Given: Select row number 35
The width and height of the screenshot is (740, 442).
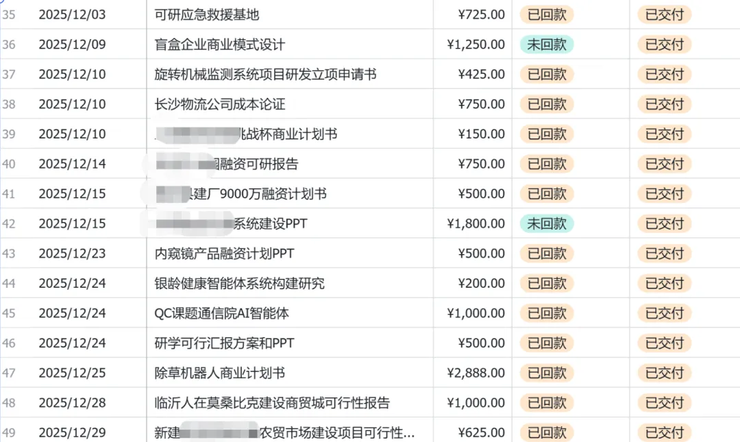Looking at the screenshot, I should pos(9,14).
